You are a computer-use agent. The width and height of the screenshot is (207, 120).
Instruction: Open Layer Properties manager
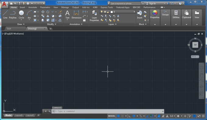pos(94,16)
